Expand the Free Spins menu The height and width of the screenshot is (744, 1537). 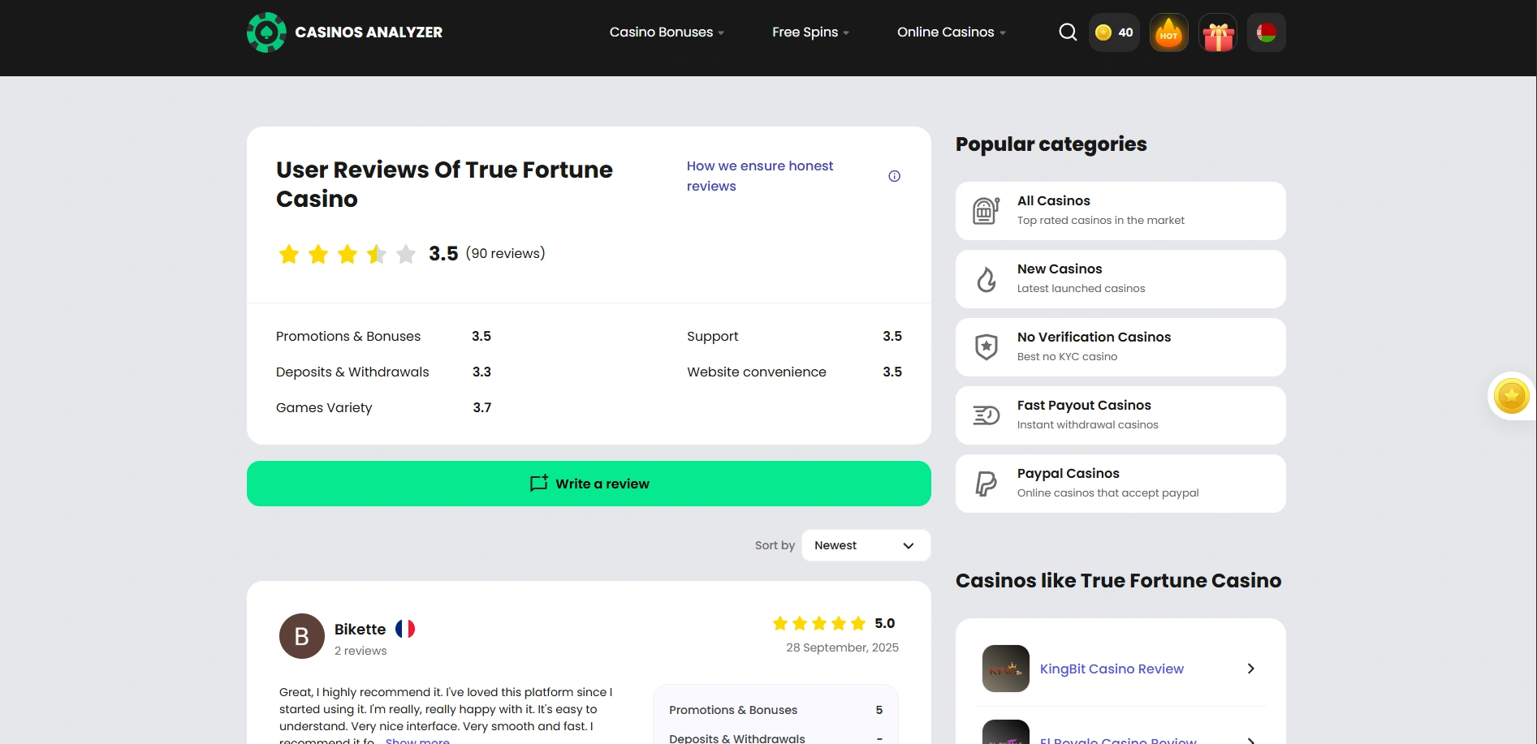point(810,32)
